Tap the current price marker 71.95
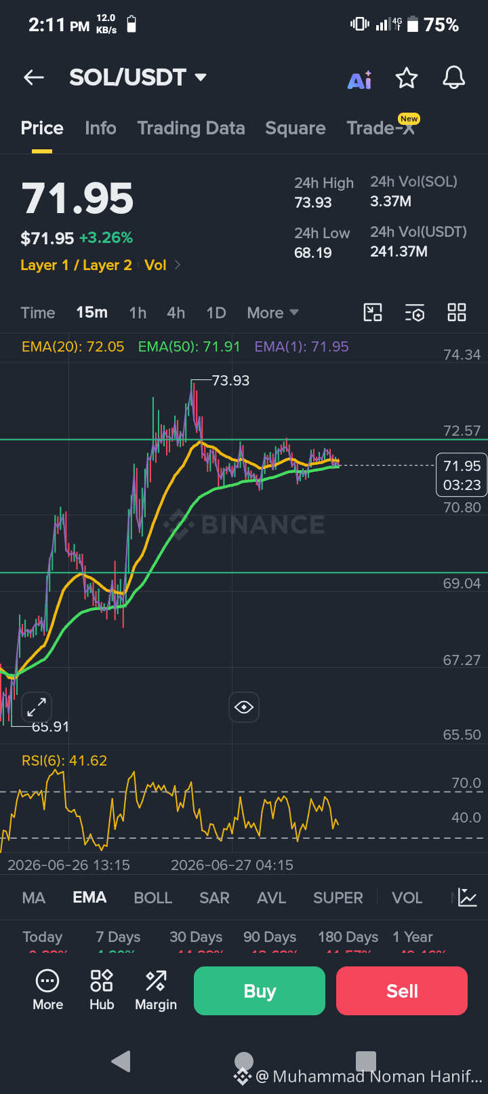 [462, 475]
